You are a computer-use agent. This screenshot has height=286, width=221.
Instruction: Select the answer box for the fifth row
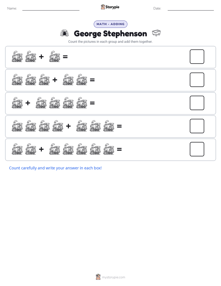[x=197, y=149]
